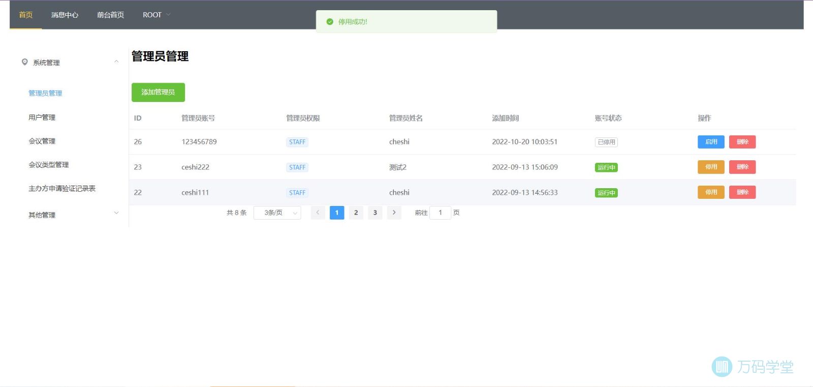Click the 运行中 tag for ceshi222

[606, 167]
